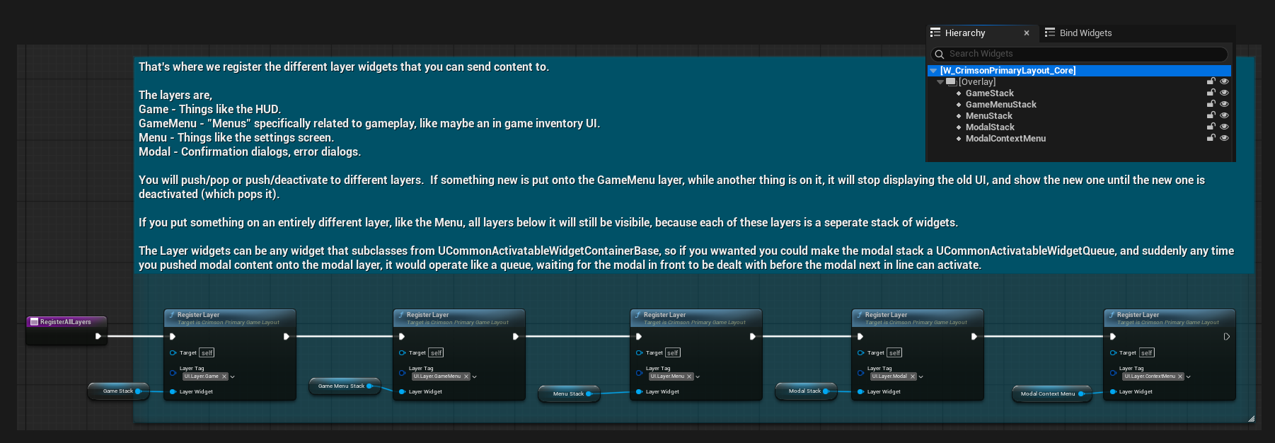The width and height of the screenshot is (1275, 443).
Task: Select the Menu Stack variable node
Action: (568, 394)
